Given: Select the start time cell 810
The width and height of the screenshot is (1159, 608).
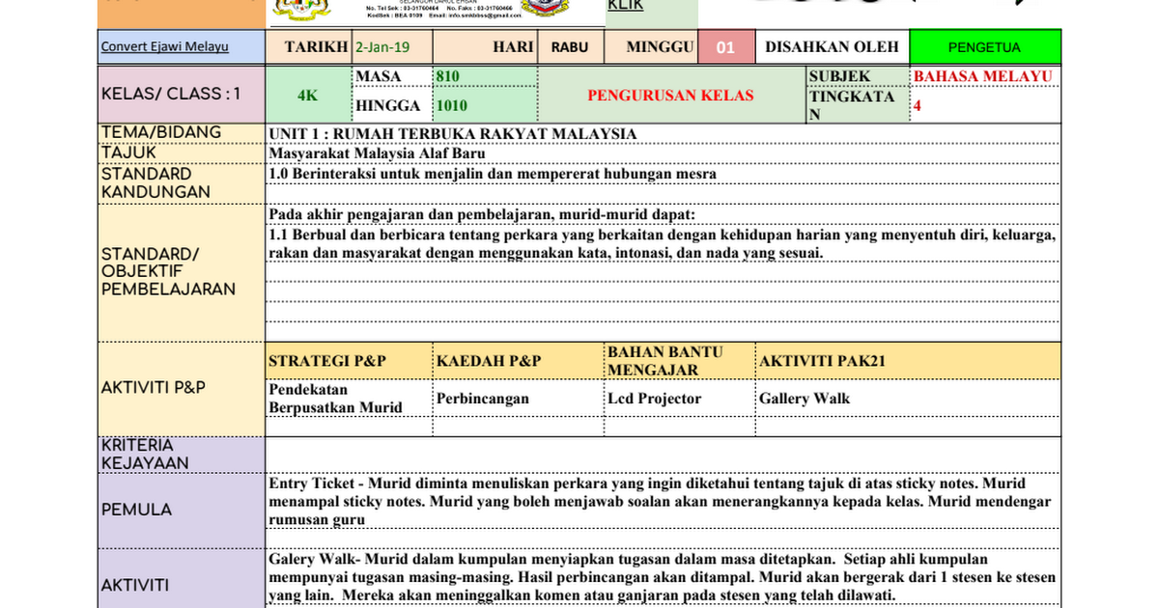Looking at the screenshot, I should pos(485,76).
